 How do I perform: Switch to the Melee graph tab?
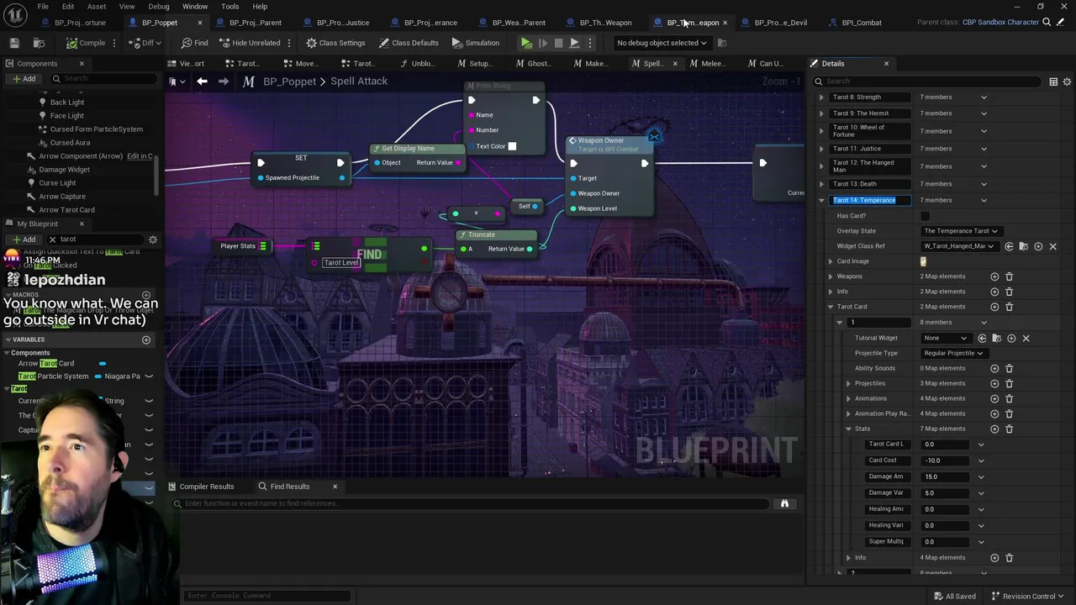tap(712, 64)
